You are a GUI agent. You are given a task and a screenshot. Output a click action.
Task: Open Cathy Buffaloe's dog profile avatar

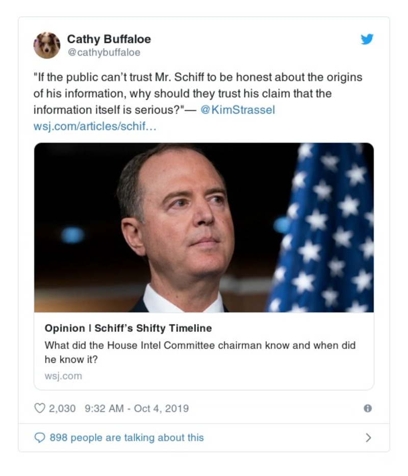pyautogui.click(x=47, y=45)
